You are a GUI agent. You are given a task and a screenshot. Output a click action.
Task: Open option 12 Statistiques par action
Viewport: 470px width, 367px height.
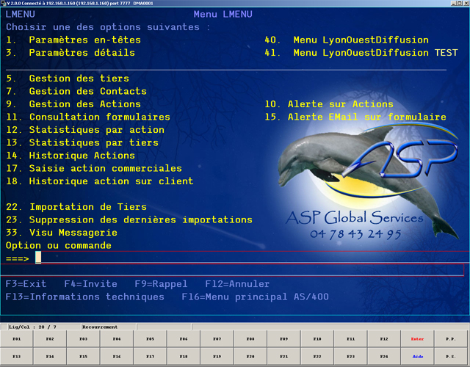(x=85, y=130)
